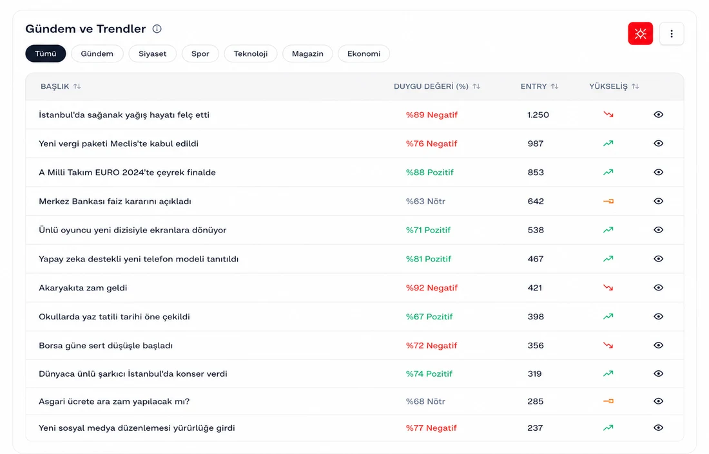Screen dimensions: 709x454
Task: Sort by BAŞLIK column arrows
Action: pos(77,86)
